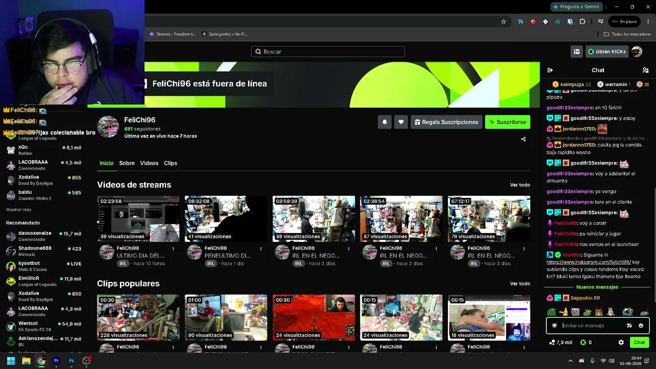Open options menu for the 02:36:54 video

436,249
